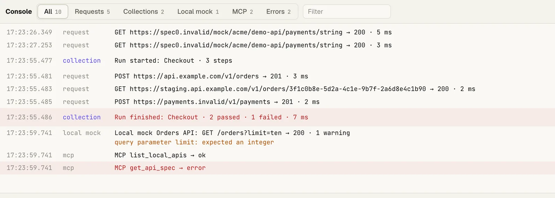Select the 'MCP list_local_apis → ok' entry
Image resolution: width=555 pixels, height=198 pixels.
(x=277, y=155)
